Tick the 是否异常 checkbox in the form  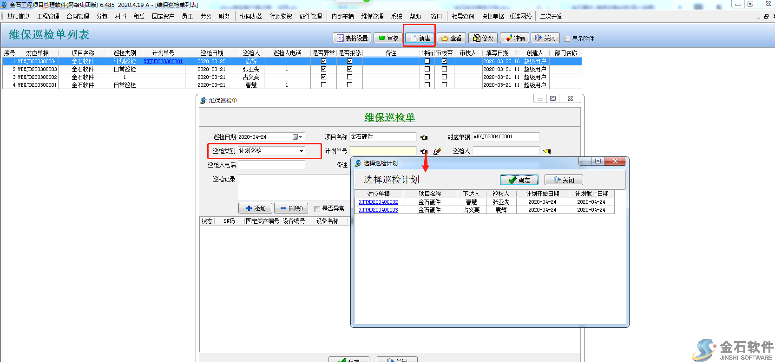click(317, 209)
